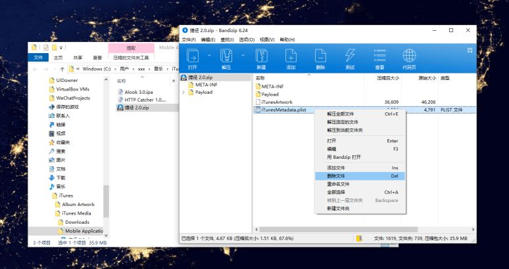The image size is (509, 269).
Task: Choose 全部选择 in the context menu
Action: (x=360, y=192)
